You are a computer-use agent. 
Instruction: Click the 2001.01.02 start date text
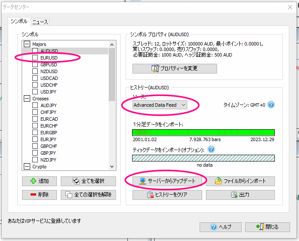[145, 139]
